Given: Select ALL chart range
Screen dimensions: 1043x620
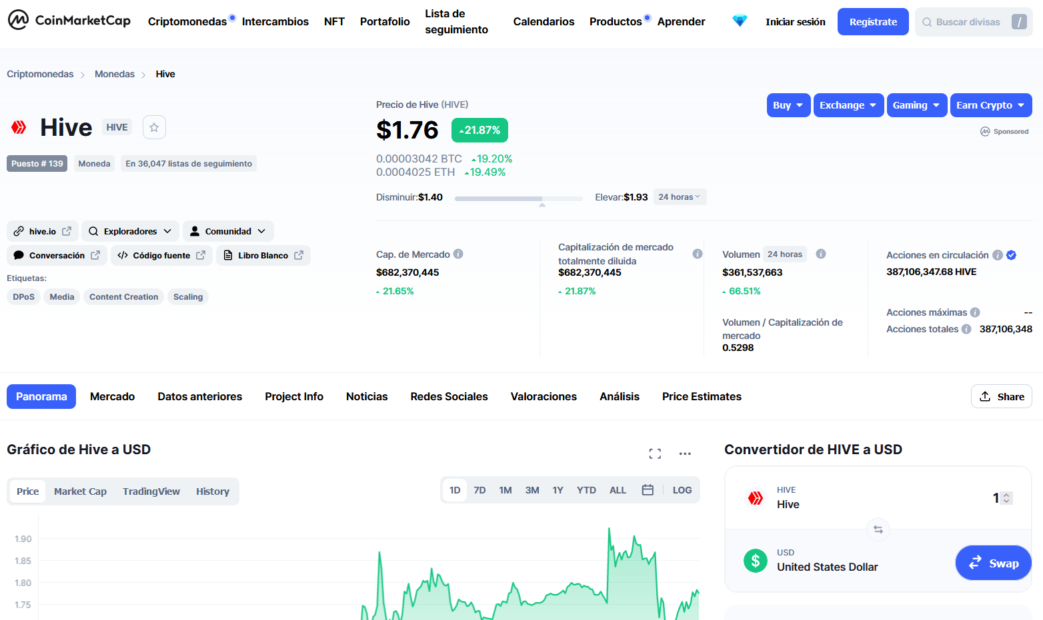Looking at the screenshot, I should tap(618, 490).
